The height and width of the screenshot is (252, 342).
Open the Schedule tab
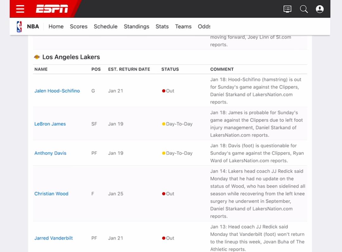point(105,26)
